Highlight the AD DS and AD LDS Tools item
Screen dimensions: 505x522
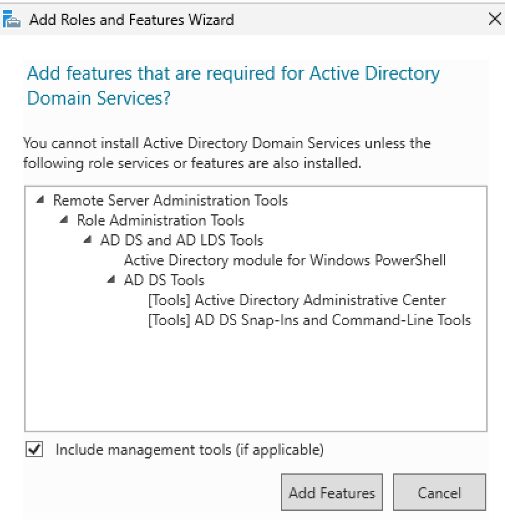click(x=182, y=240)
